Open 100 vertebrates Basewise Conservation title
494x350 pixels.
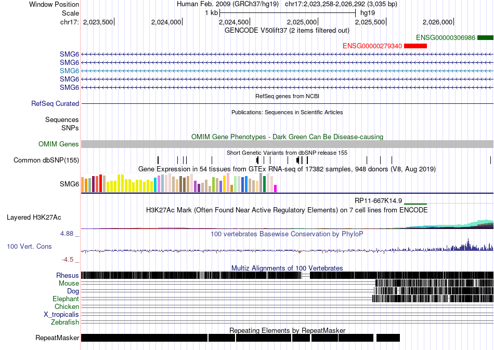[287, 234]
